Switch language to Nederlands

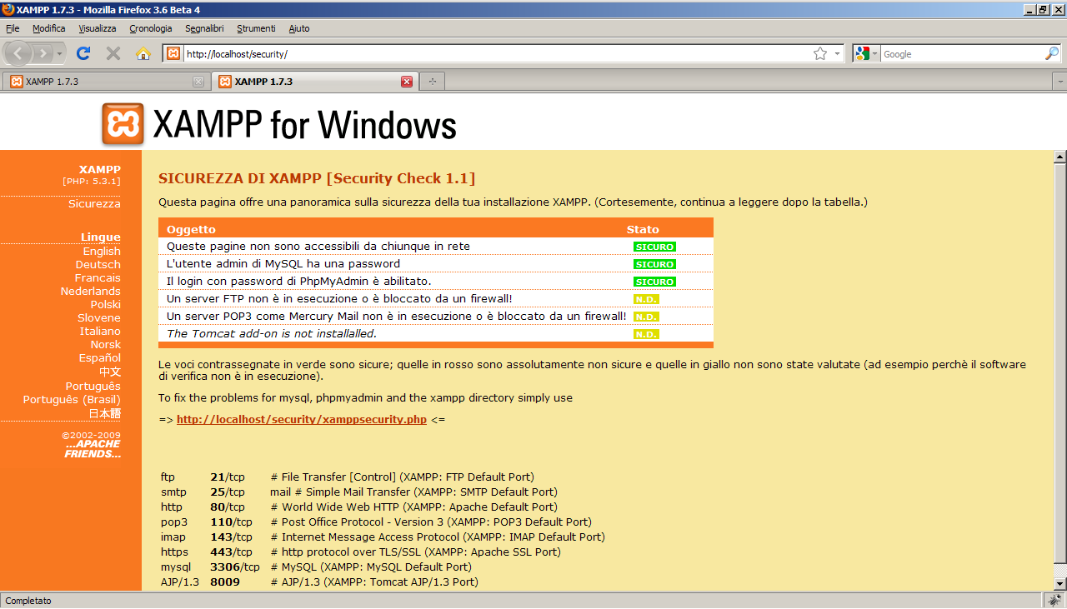[91, 292]
